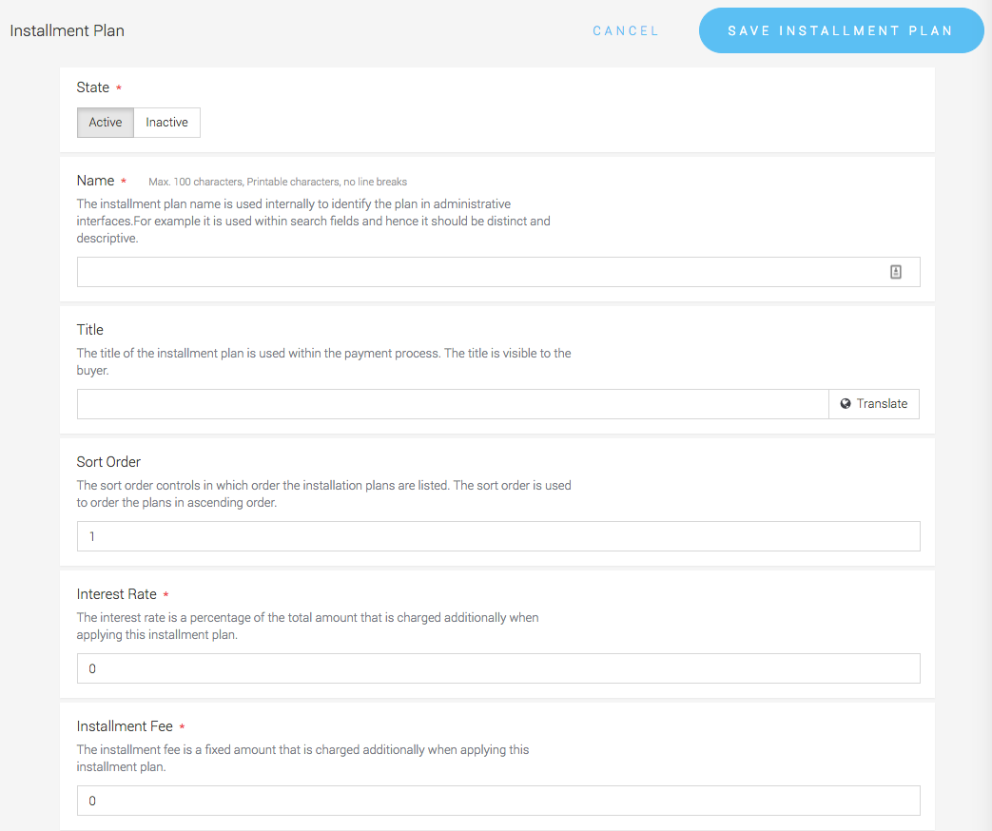The width and height of the screenshot is (992, 831).
Task: Click the Installment Plan page heading
Action: coord(67,30)
